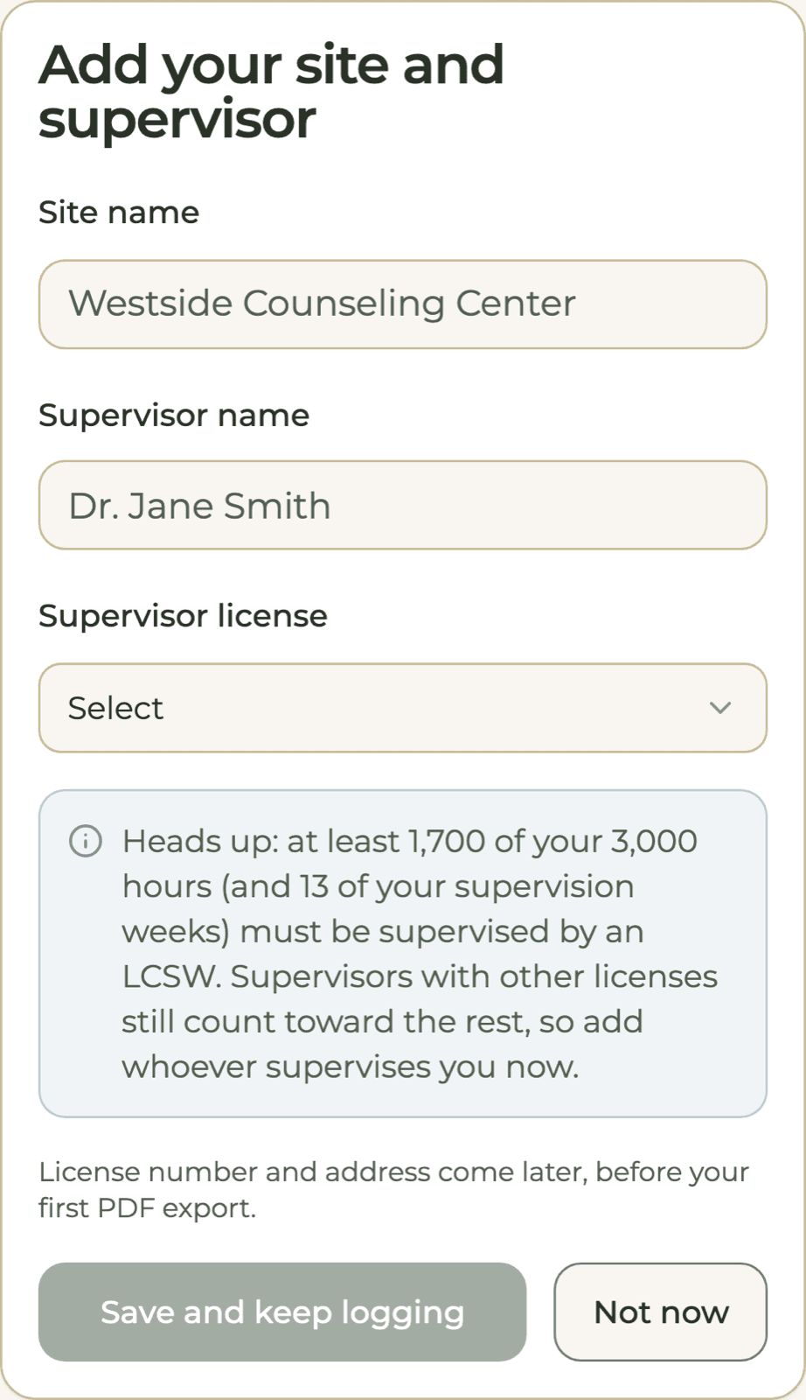Expand license options via down arrow
This screenshot has width=806, height=1400.
(x=720, y=708)
